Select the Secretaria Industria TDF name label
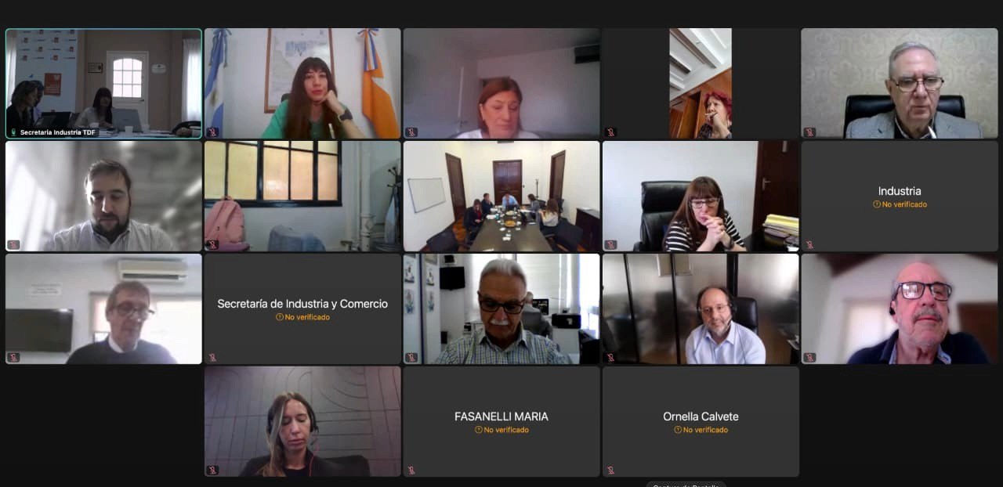The height and width of the screenshot is (487, 1003). (x=58, y=132)
